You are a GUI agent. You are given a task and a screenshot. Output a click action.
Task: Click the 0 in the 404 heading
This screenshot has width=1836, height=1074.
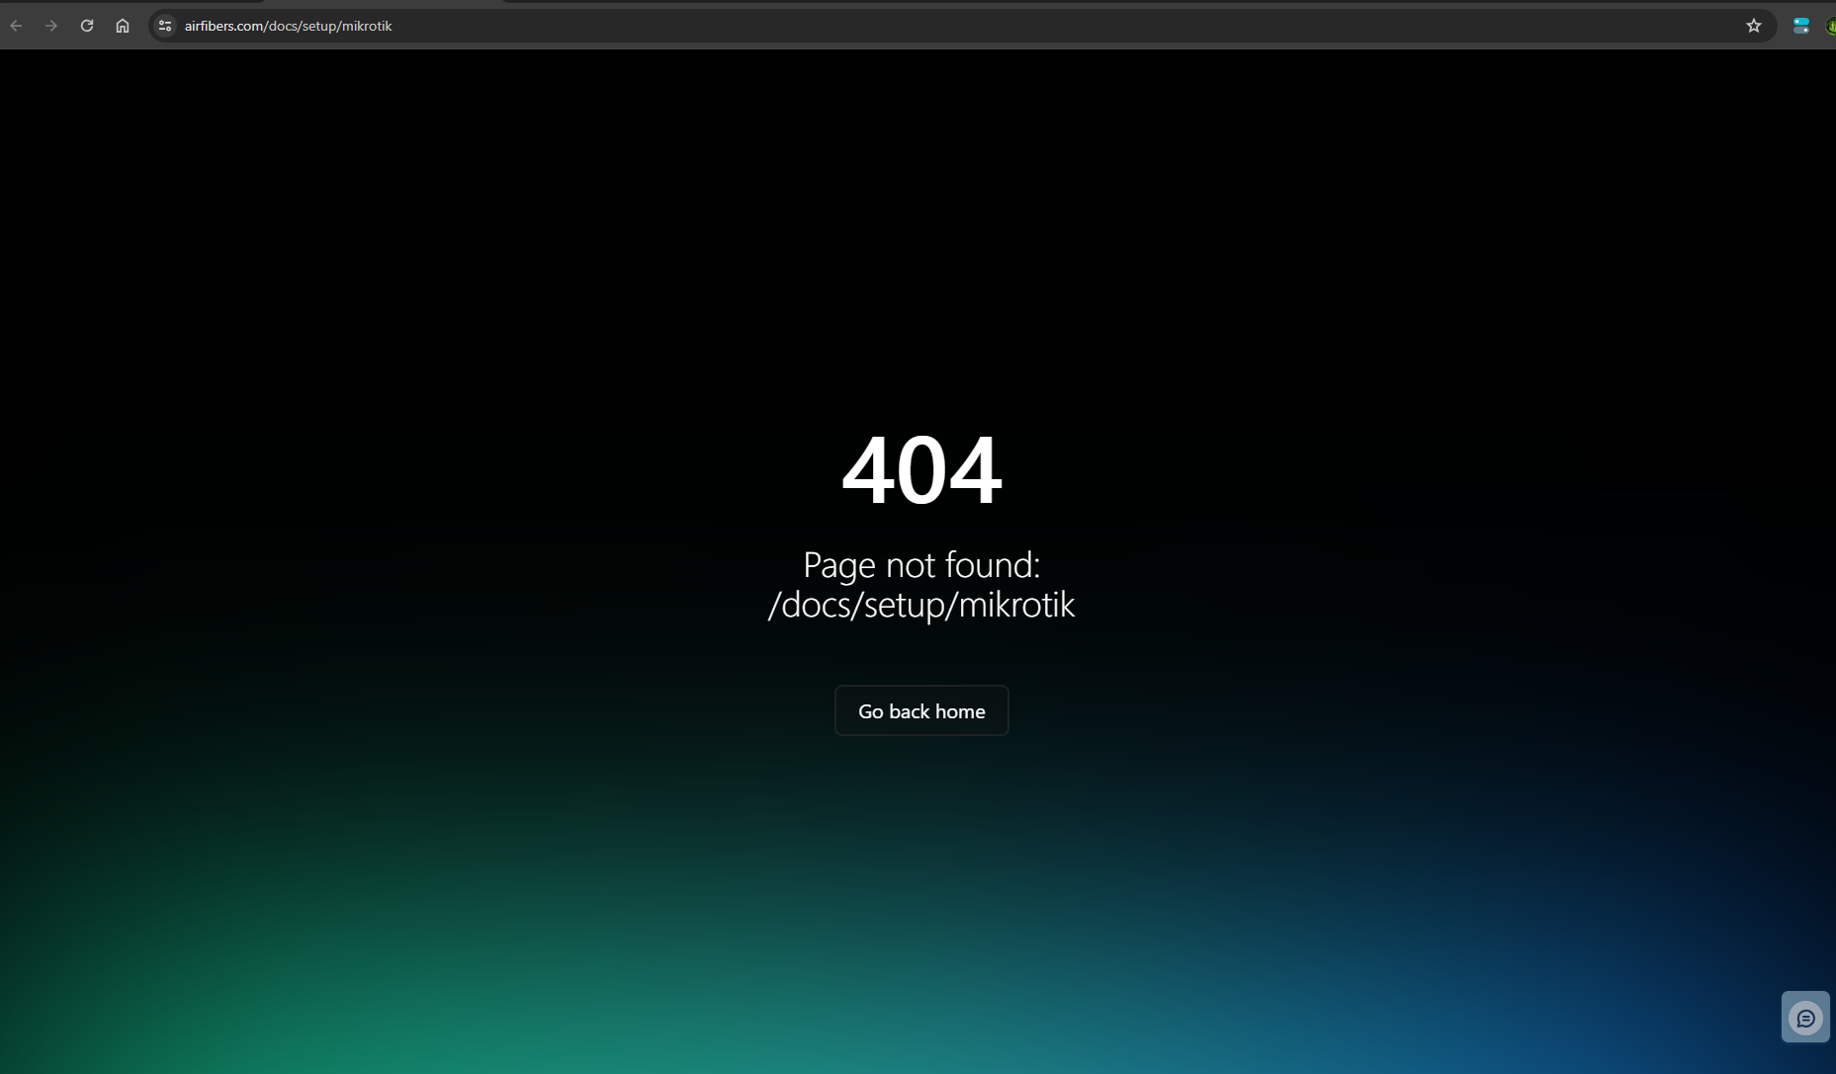921,471
